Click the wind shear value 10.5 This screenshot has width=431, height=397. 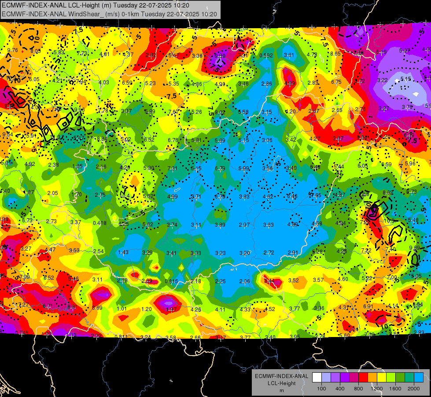(x=389, y=221)
